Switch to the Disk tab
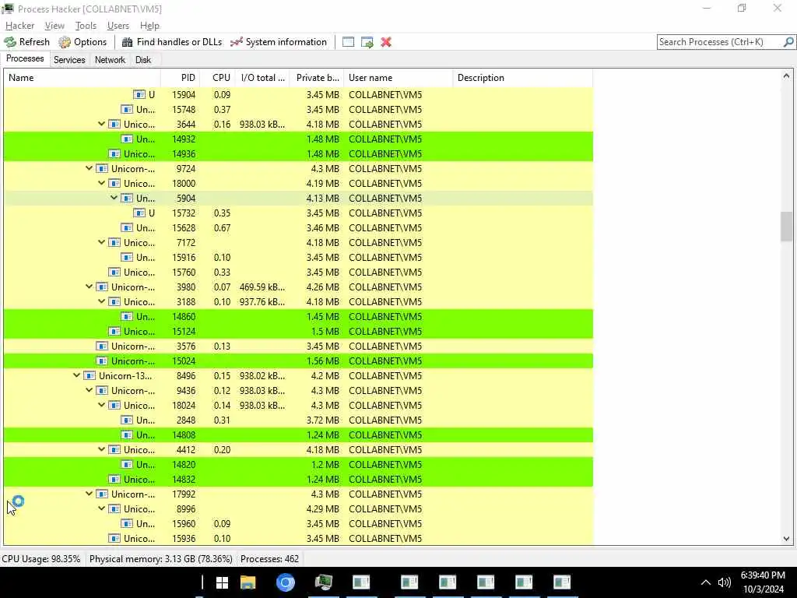 pos(143,59)
